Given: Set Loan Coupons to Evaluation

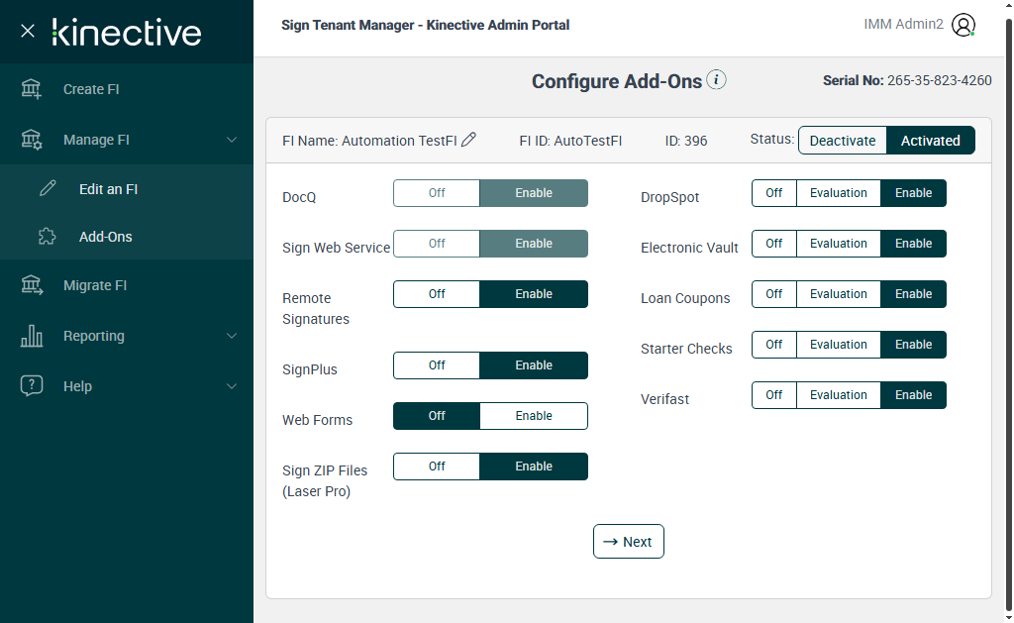Looking at the screenshot, I should click(x=839, y=294).
